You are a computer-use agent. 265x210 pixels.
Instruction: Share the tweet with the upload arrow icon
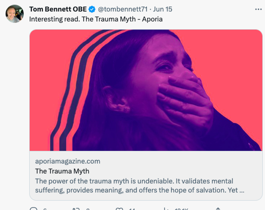pos(218,209)
